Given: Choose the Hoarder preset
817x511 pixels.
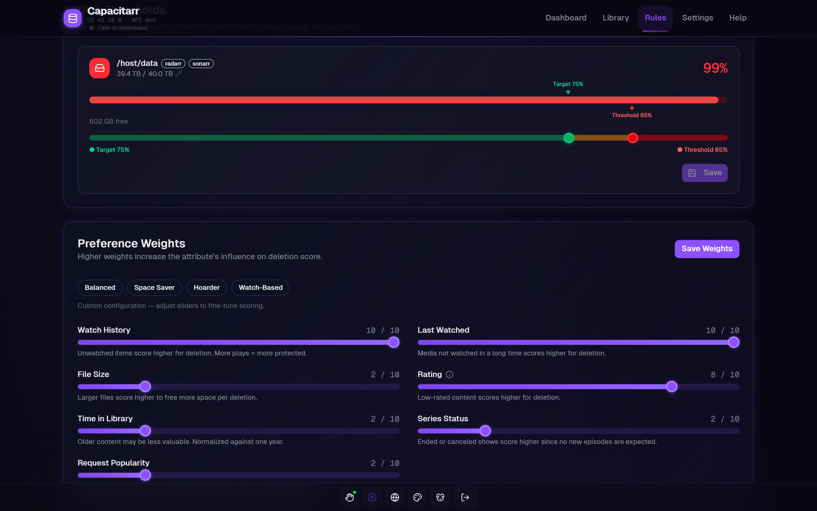Looking at the screenshot, I should coord(207,288).
